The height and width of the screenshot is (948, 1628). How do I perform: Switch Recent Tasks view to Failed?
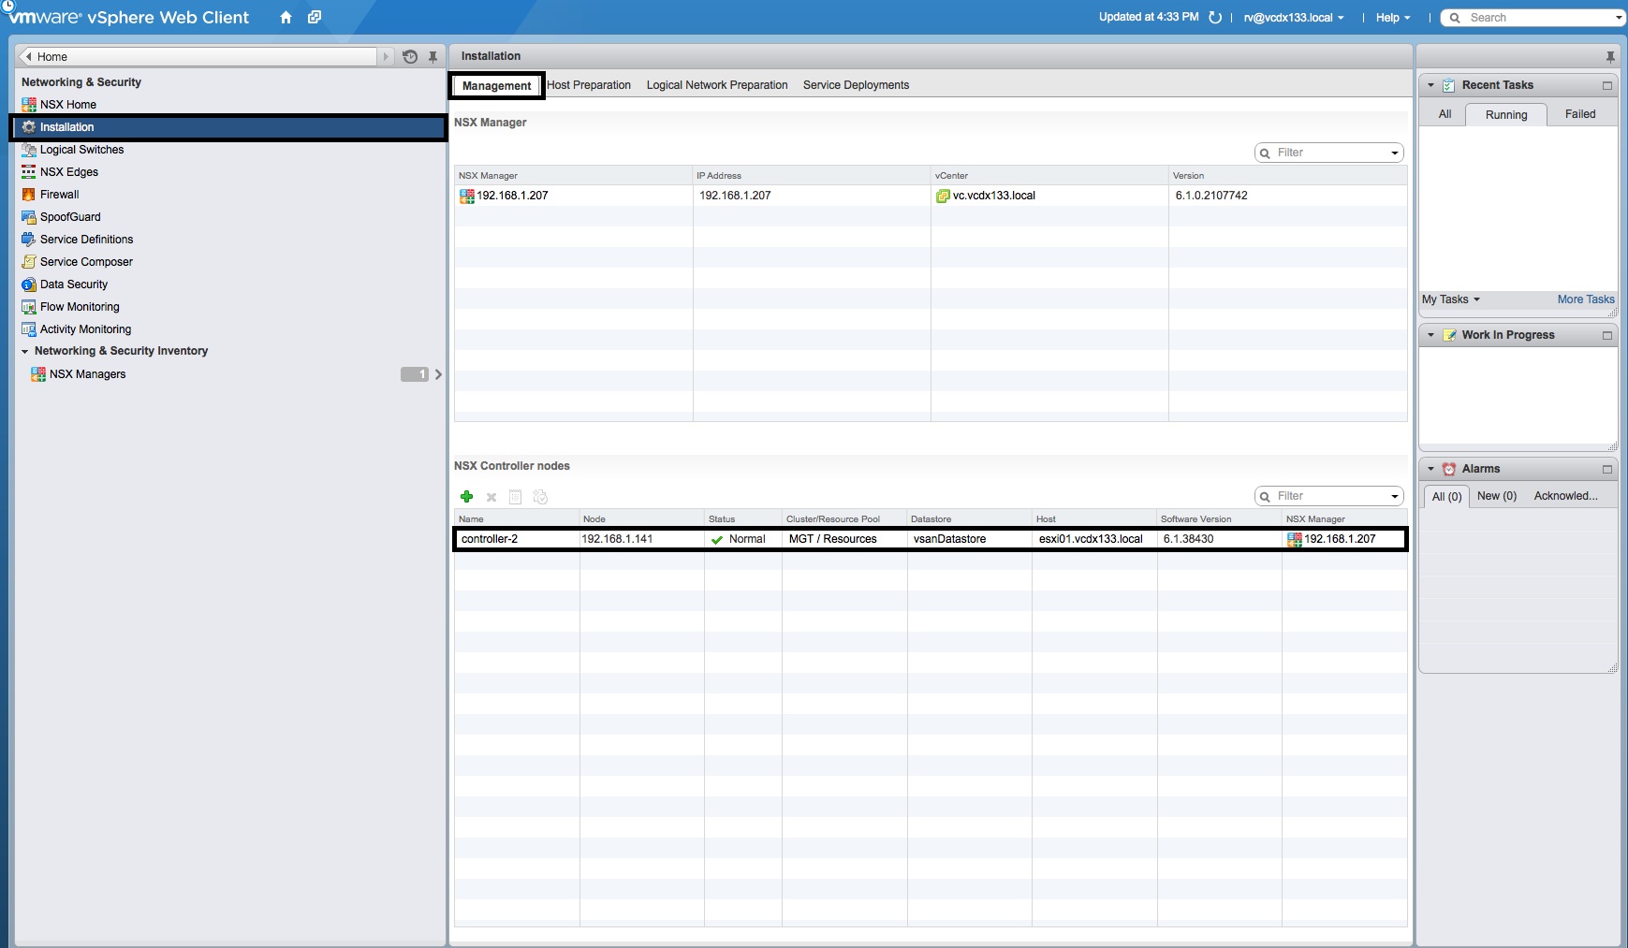click(1581, 114)
